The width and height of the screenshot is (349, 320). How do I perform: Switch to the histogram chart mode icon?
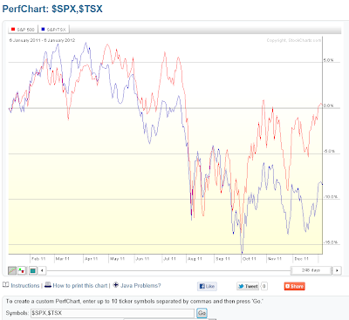[x=22, y=270]
